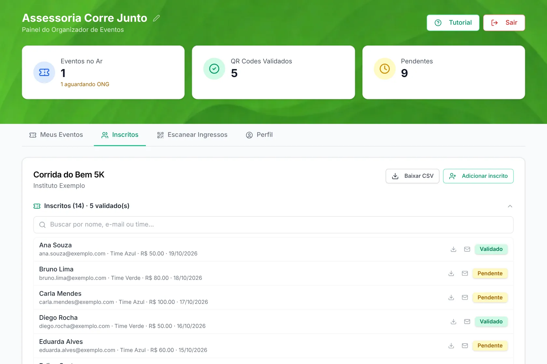Screen dimensions: 547x364
Task: Select the Inscritos tab
Action: click(120, 135)
